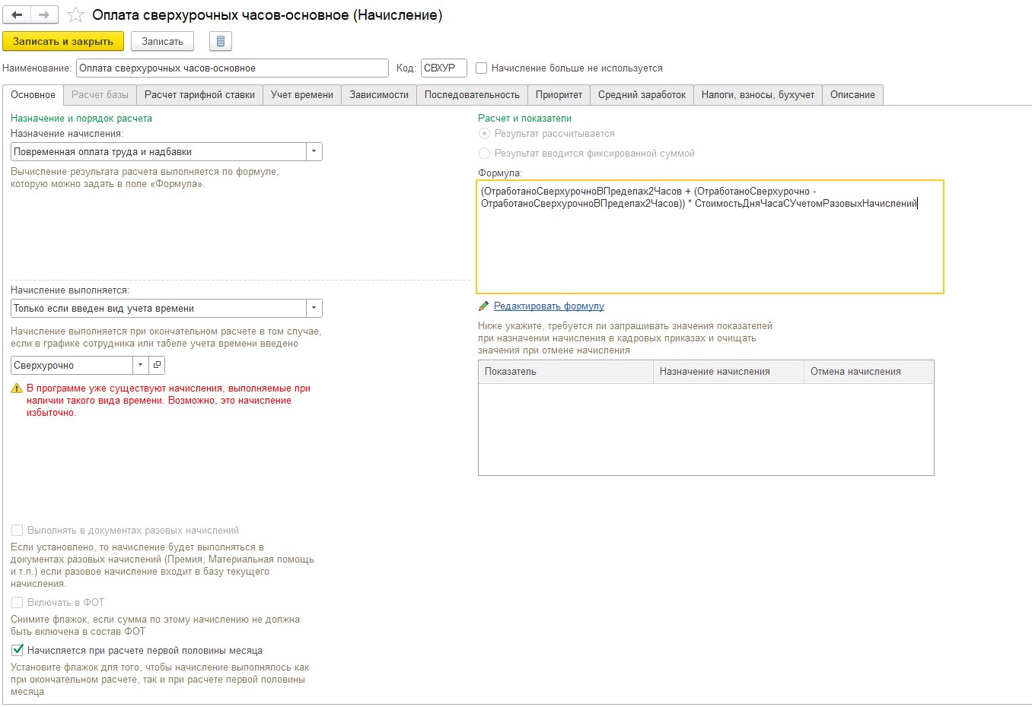Click the pencil icon beside edit formula
Image resolution: width=1032 pixels, height=707 pixels.
coord(483,306)
